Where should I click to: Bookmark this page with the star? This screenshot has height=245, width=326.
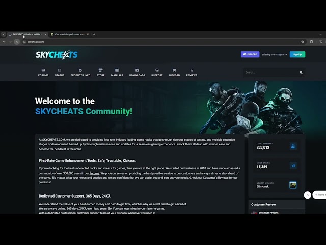pyautogui.click(x=303, y=42)
